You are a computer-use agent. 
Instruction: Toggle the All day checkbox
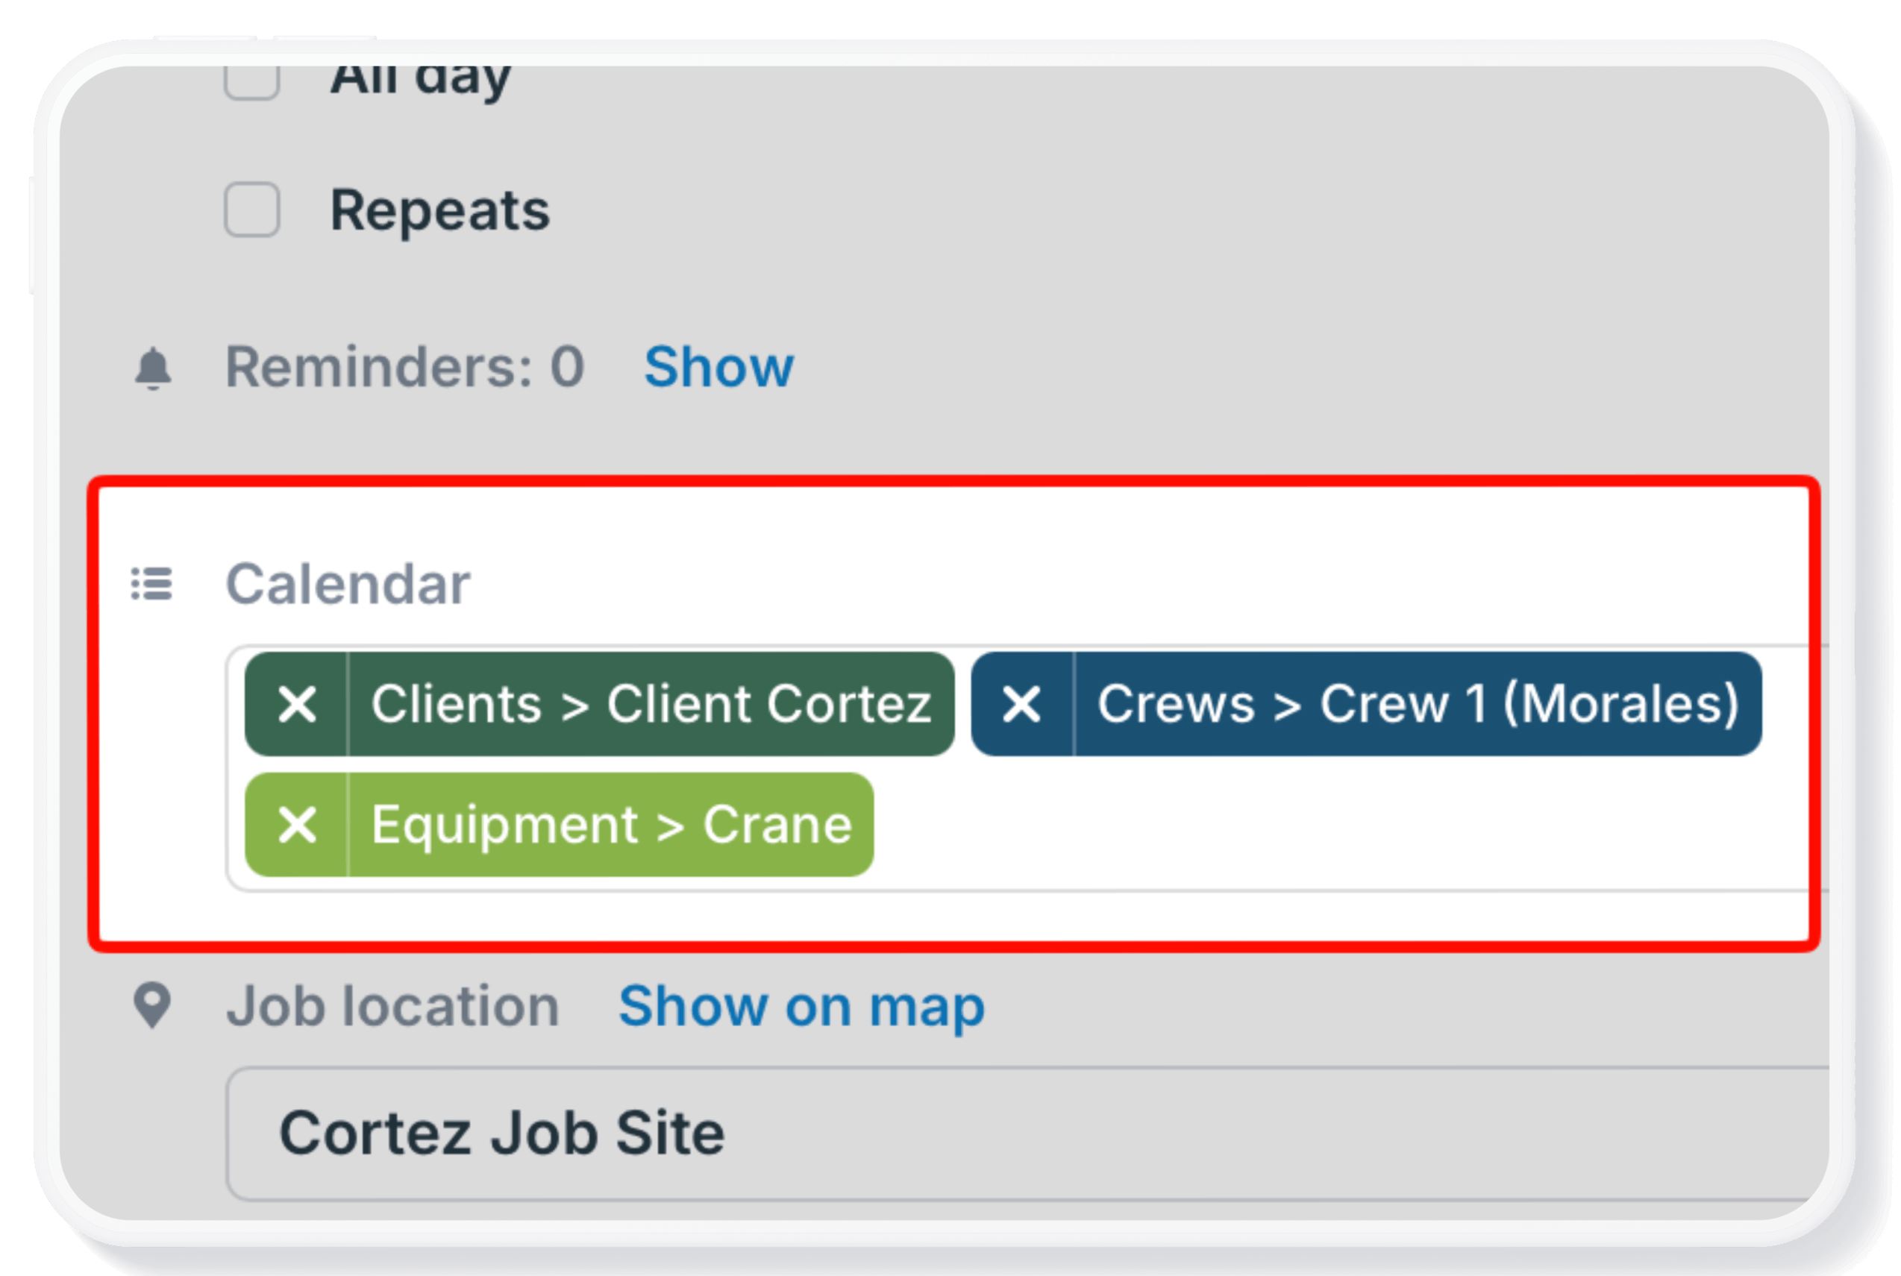(252, 81)
